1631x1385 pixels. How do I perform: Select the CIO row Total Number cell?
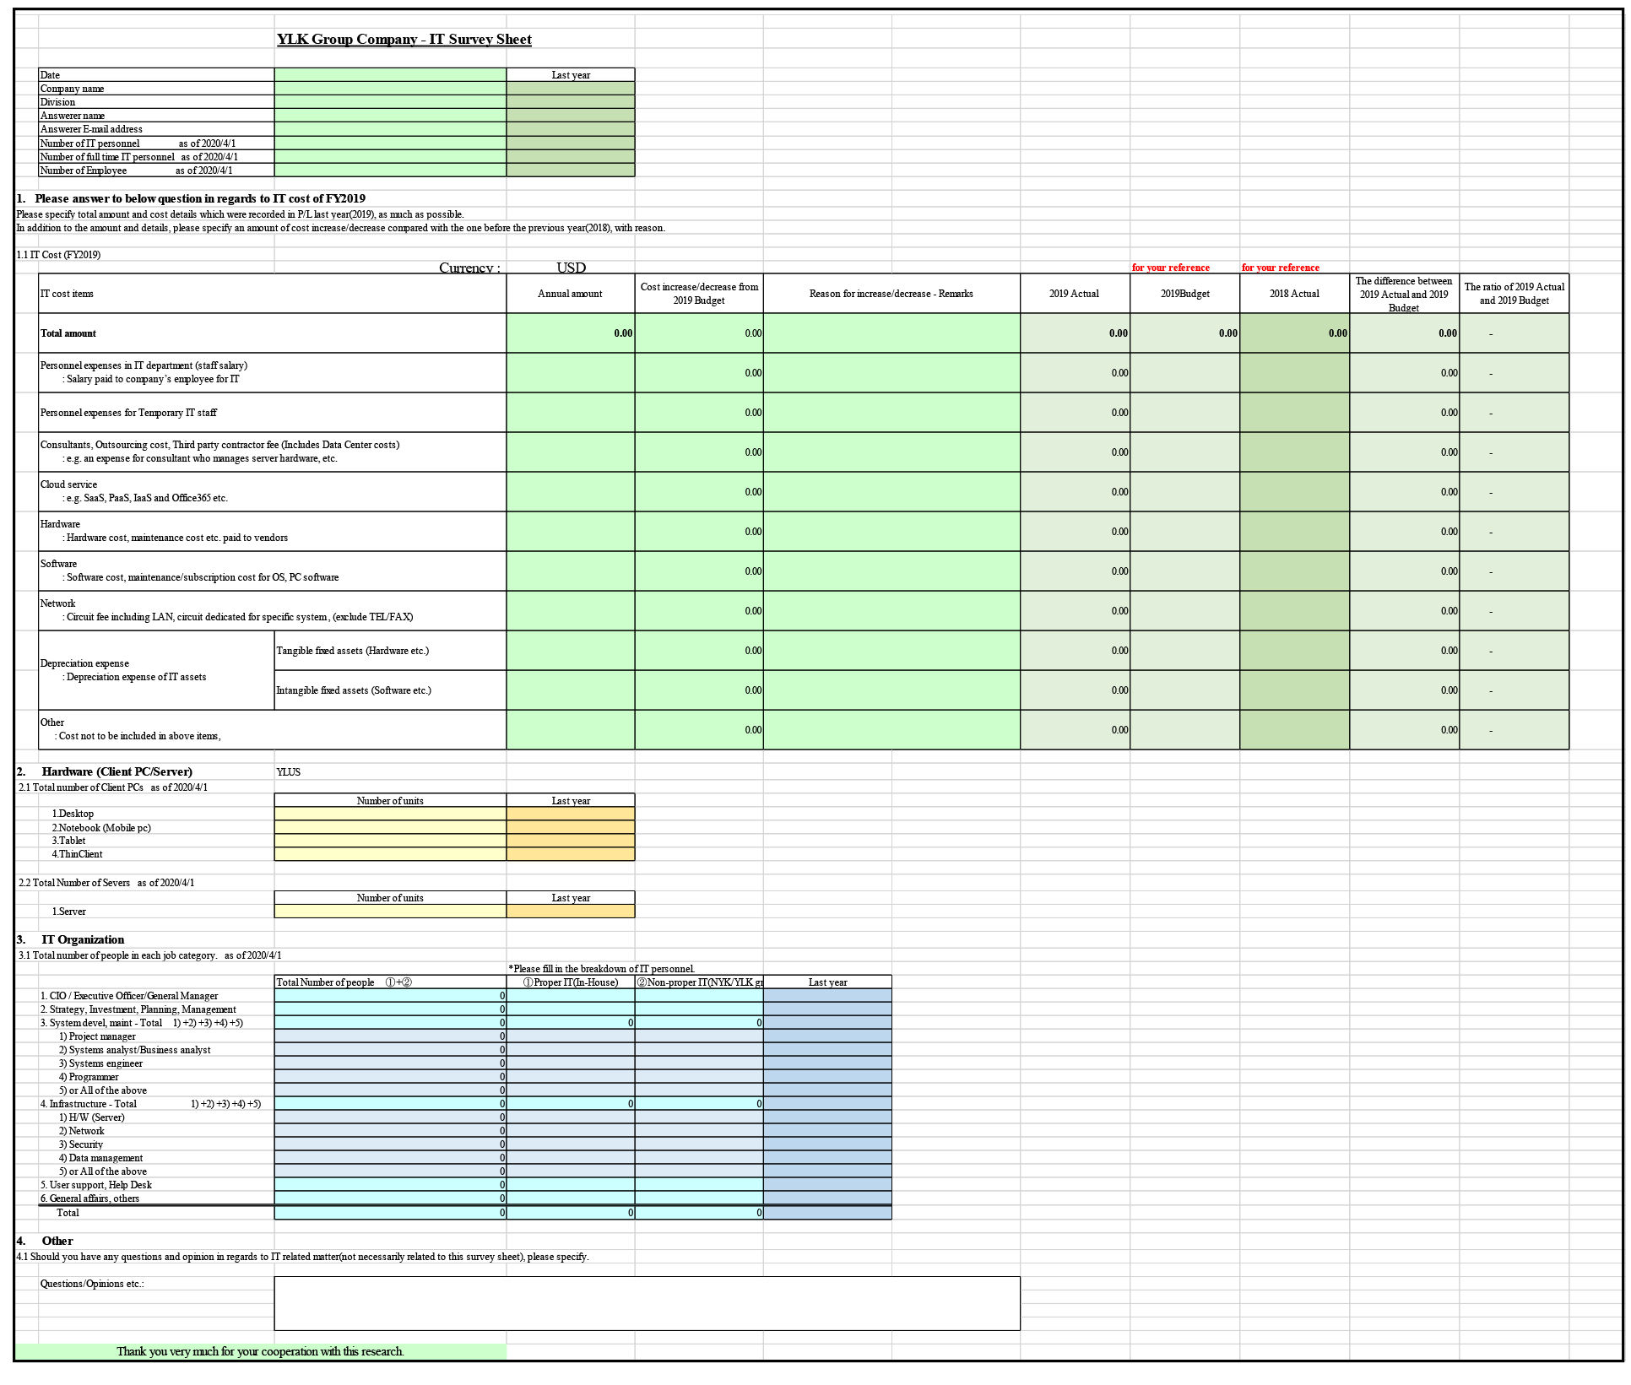pos(390,996)
